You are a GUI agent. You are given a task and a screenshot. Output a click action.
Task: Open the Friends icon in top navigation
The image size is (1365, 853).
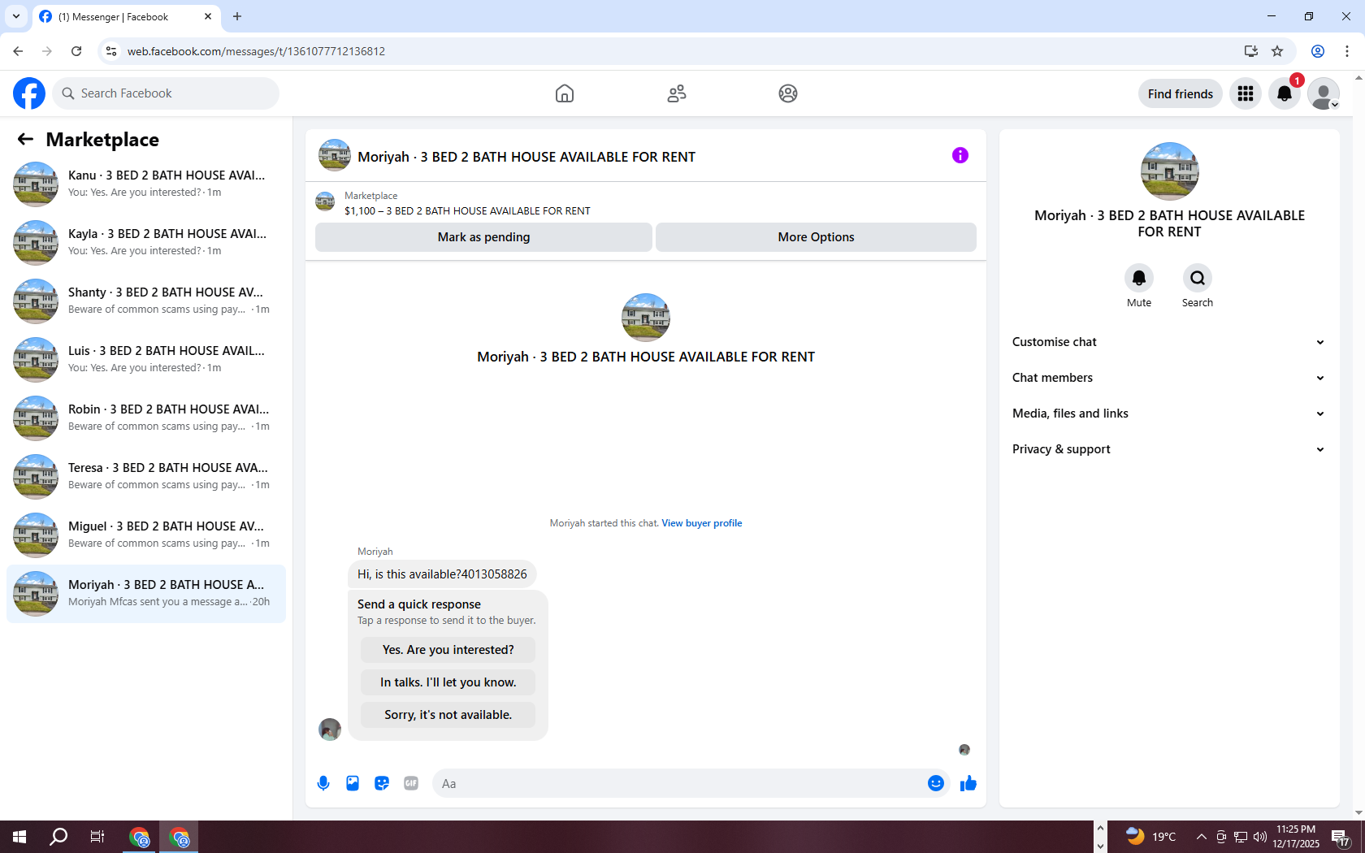tap(677, 93)
